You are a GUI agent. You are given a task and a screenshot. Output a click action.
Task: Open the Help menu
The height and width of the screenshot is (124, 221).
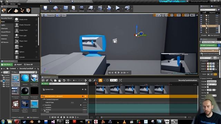click(19, 4)
